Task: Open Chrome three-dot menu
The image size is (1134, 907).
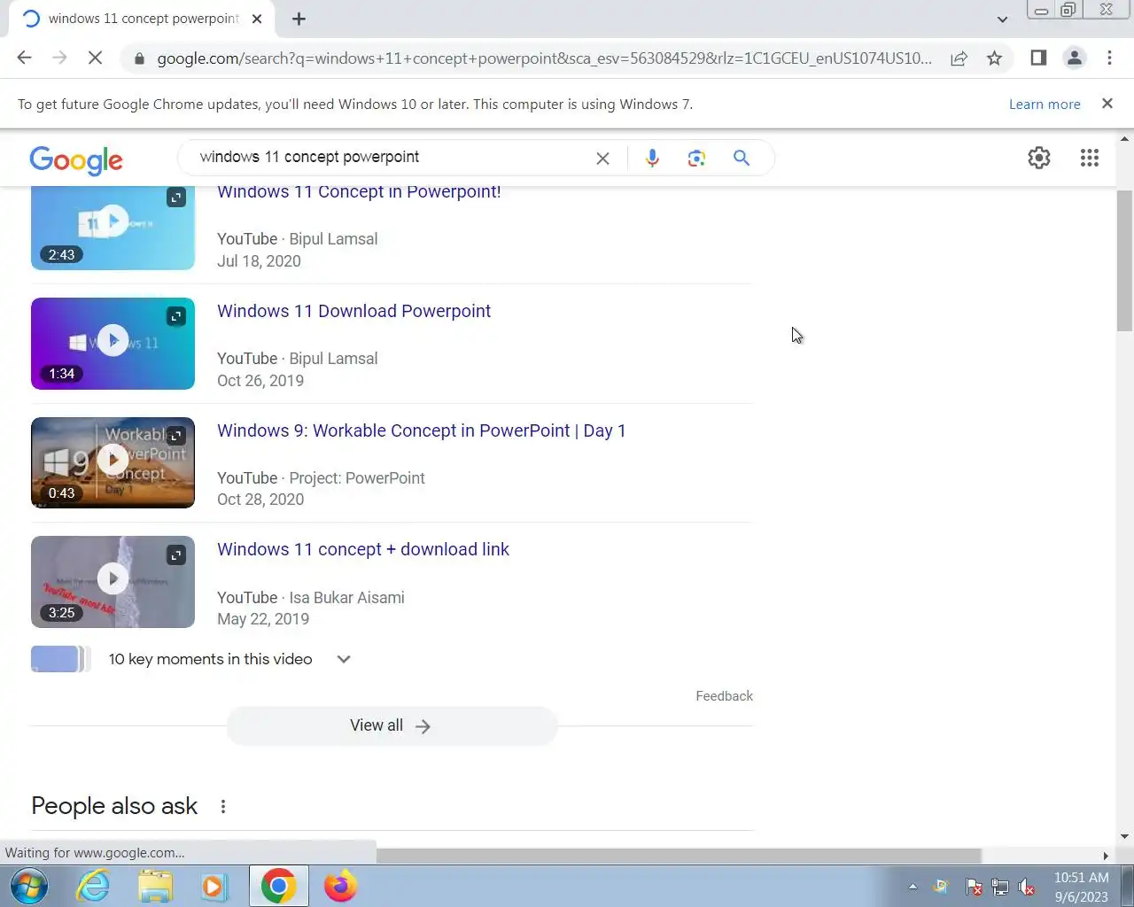Action: click(1109, 58)
